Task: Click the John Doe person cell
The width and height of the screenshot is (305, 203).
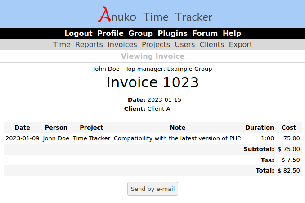Action: click(56, 138)
